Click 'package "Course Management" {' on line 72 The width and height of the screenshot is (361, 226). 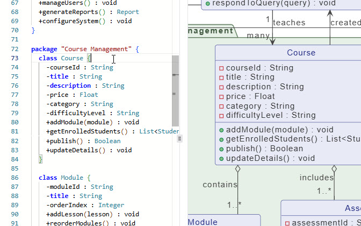tap(85, 49)
